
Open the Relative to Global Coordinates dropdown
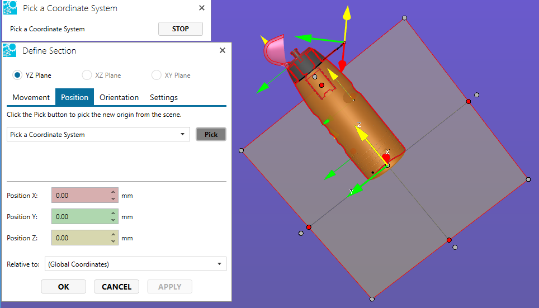coord(135,264)
